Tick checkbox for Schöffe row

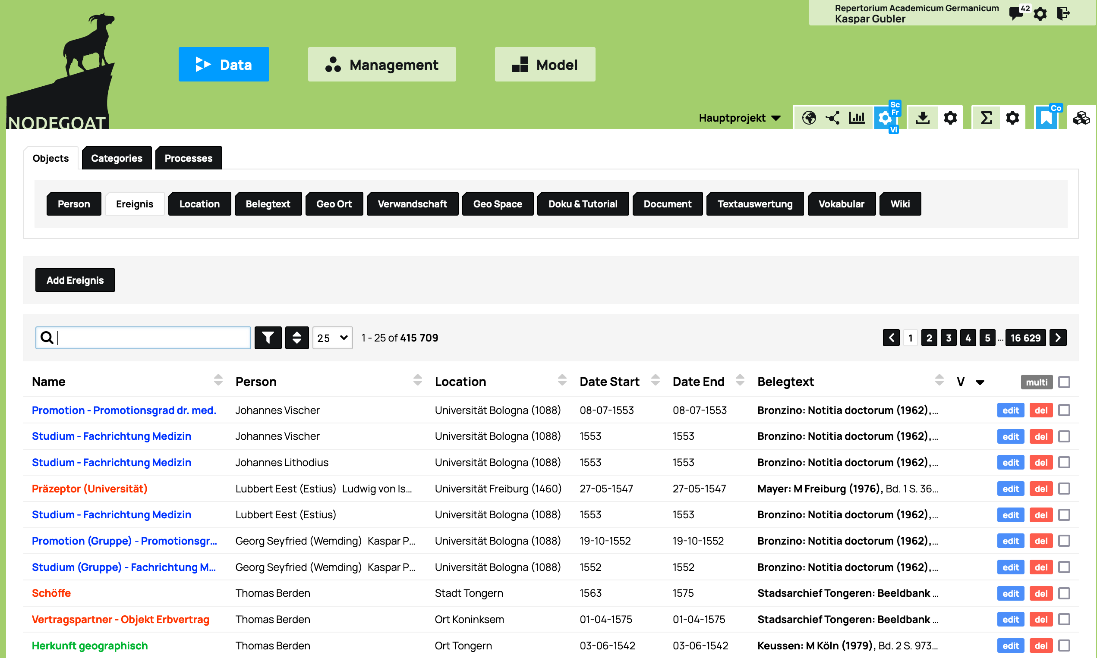tap(1064, 593)
